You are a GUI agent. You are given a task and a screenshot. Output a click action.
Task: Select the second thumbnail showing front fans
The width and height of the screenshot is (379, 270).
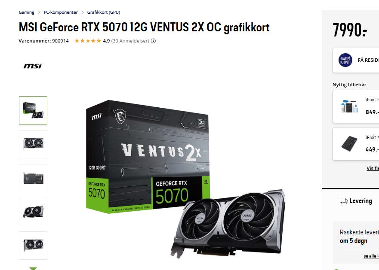[x=33, y=144]
